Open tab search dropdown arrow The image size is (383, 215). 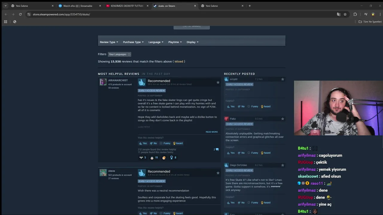(5, 6)
